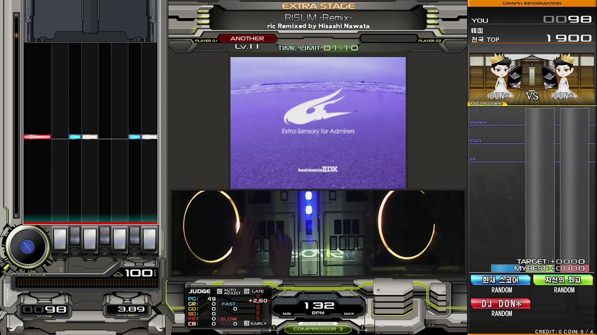Select the blue 현재 스코어 button
Viewport: 597px width, 335px height.
[x=500, y=280]
